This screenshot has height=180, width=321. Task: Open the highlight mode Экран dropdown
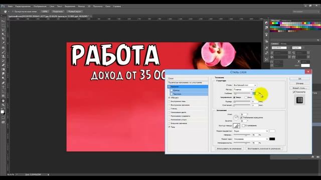[x=251, y=131]
